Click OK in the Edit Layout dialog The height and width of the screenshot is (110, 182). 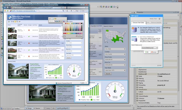[x=147, y=52]
